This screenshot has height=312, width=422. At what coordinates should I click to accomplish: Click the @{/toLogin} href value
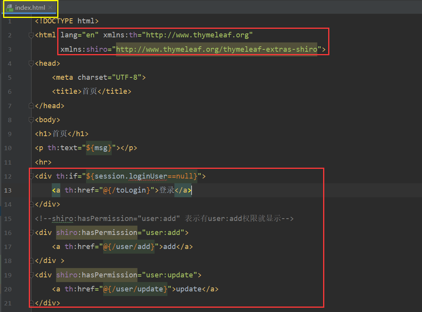tap(129, 190)
